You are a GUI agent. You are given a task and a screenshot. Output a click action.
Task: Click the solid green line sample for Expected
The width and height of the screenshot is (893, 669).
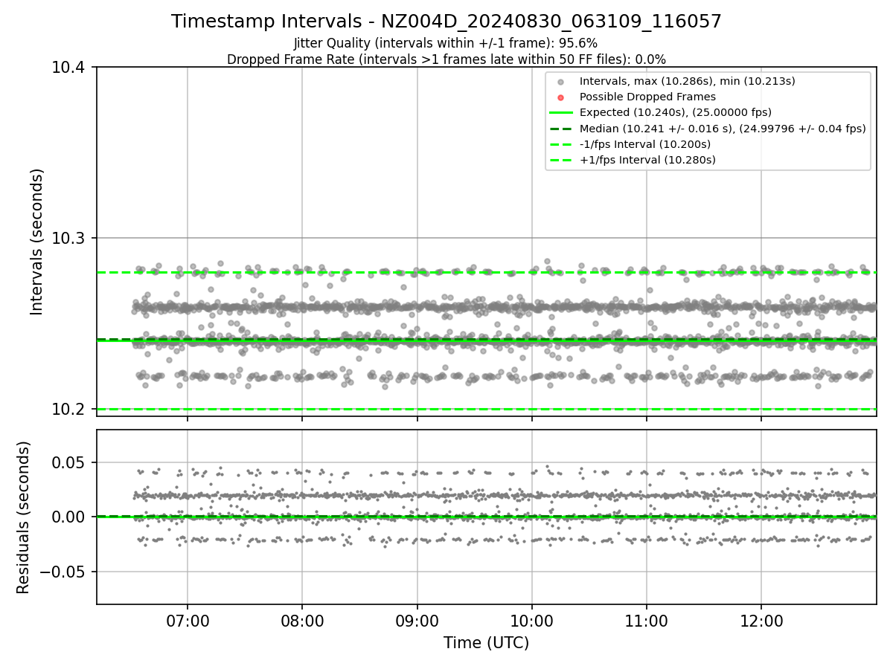[561, 113]
